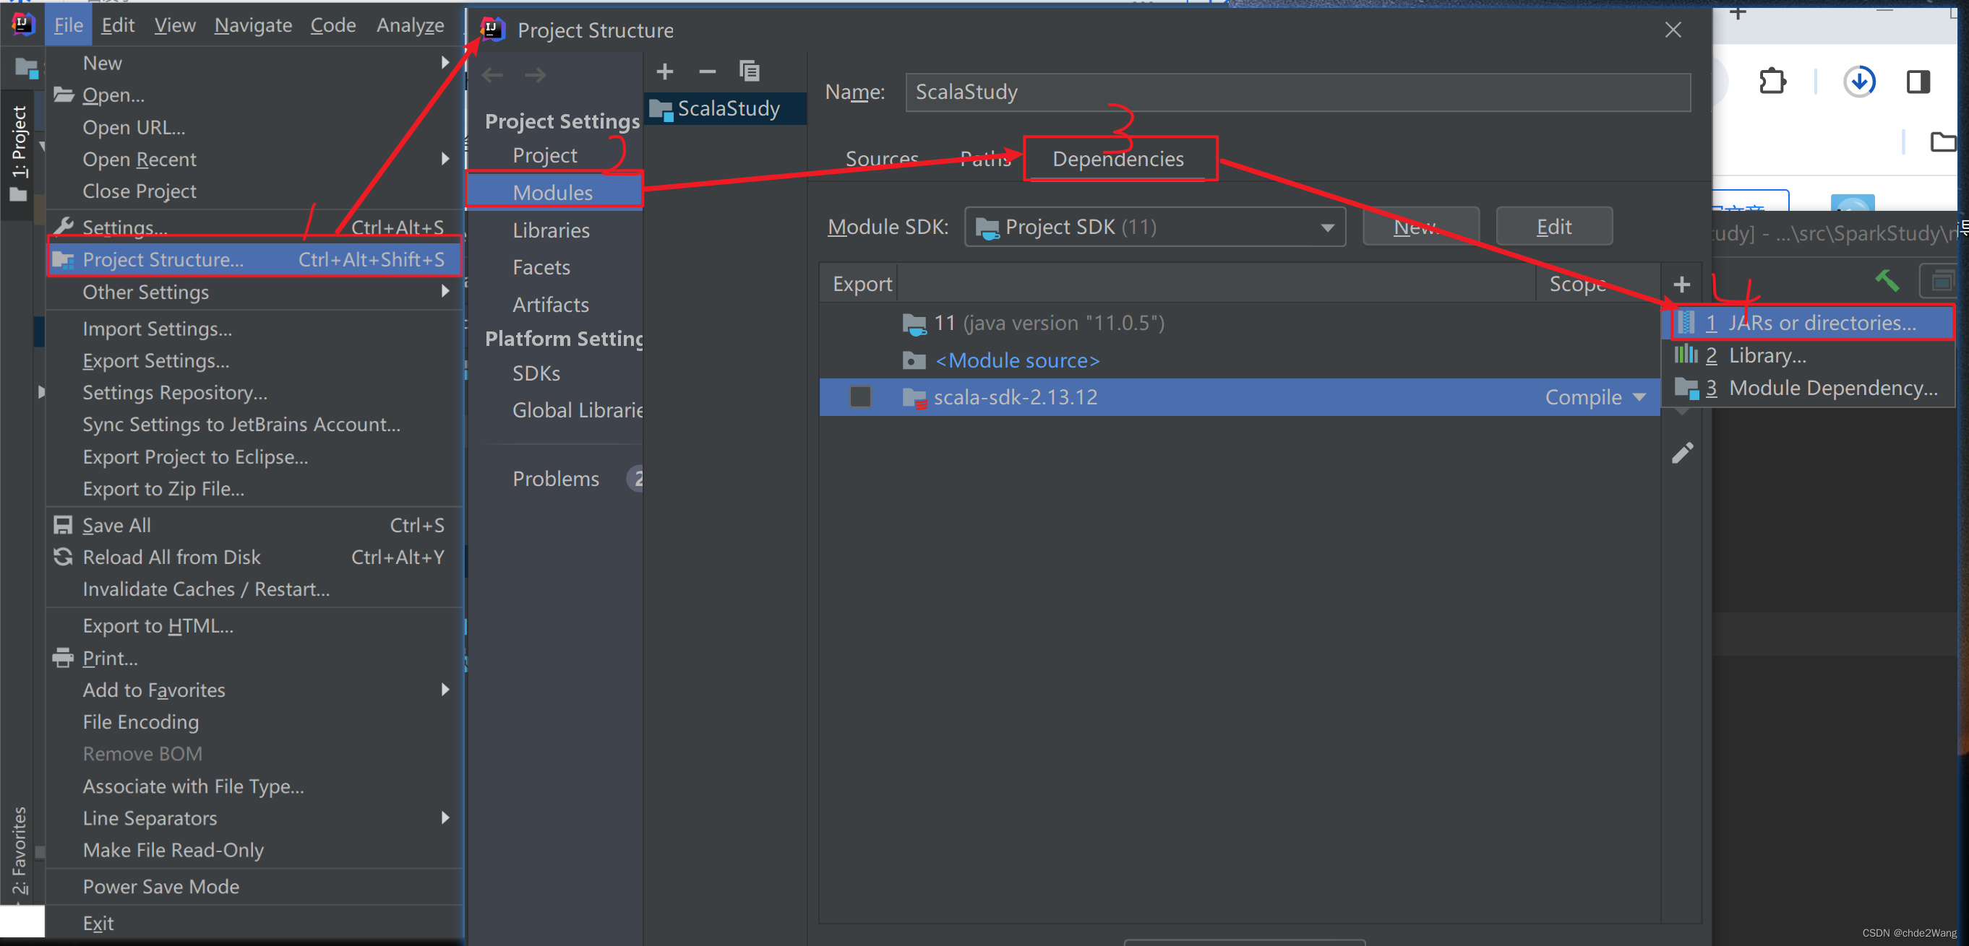Toggle export checkbox for scala-sdk-2.13.12

(x=860, y=397)
